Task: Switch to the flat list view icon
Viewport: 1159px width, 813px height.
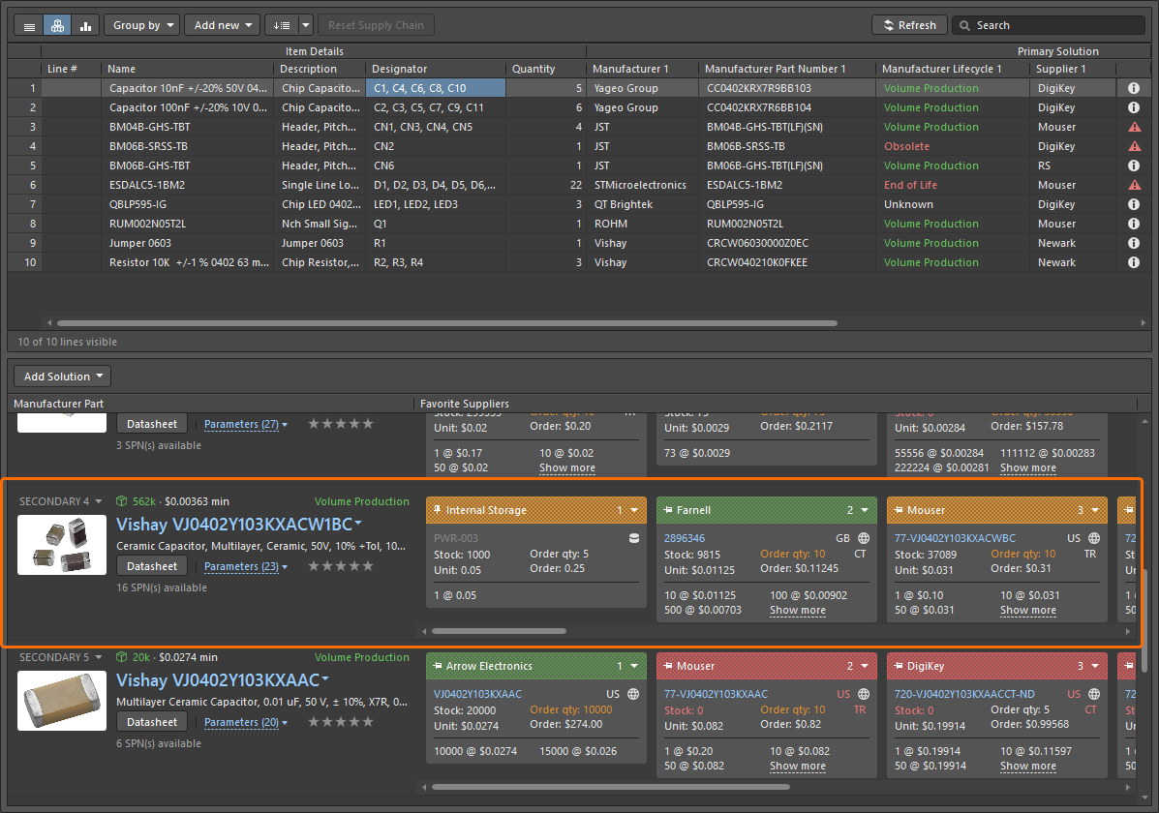Action: point(29,25)
